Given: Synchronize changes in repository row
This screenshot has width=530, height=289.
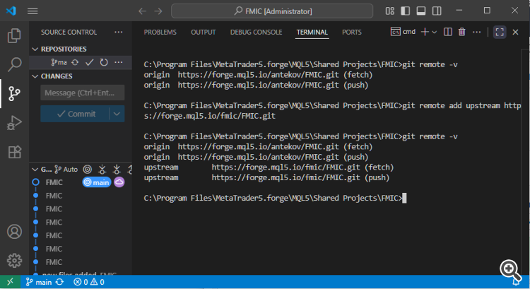Looking at the screenshot, I should [x=75, y=62].
